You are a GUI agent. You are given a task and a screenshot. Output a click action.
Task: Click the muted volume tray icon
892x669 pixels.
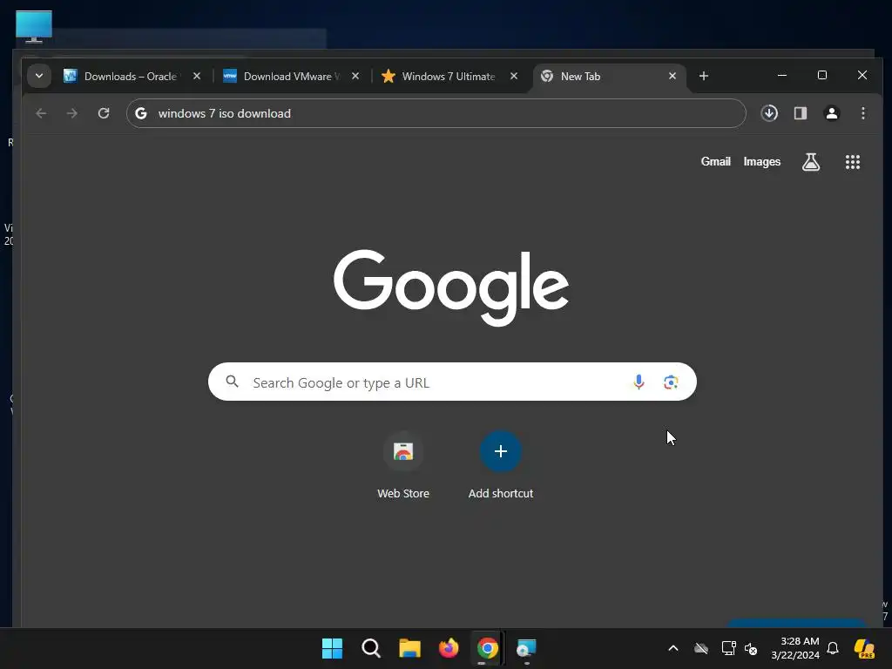coord(751,648)
